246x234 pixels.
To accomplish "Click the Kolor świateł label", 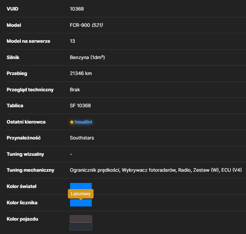I will coord(22,186).
